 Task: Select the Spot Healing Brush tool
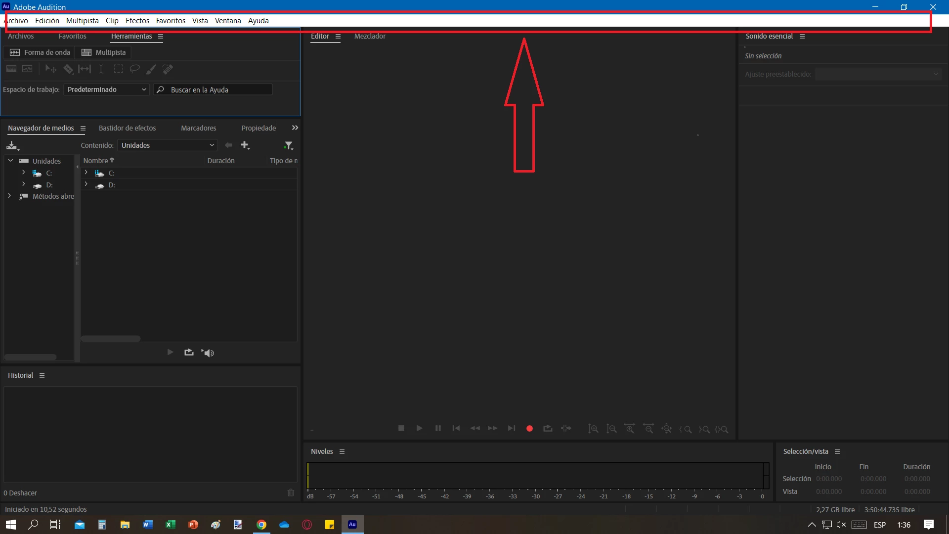[168, 69]
